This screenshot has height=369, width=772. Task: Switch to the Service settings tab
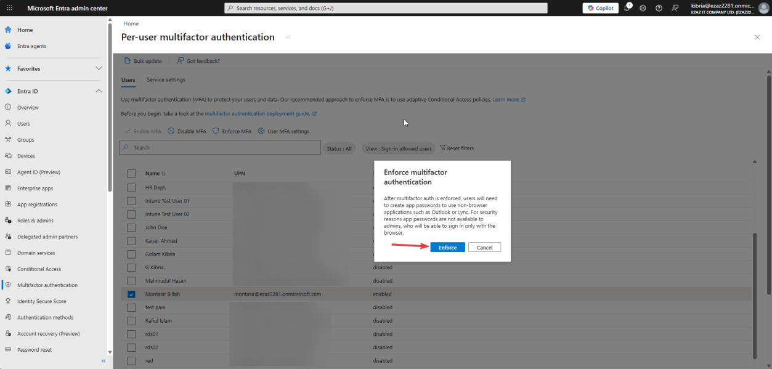166,80
